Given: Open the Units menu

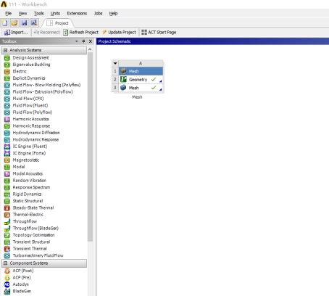Looking at the screenshot, I should 55,13.
